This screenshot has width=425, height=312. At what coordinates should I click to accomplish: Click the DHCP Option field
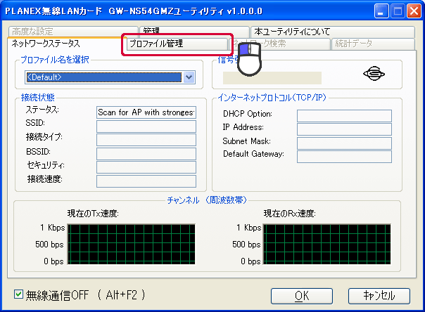(x=344, y=116)
